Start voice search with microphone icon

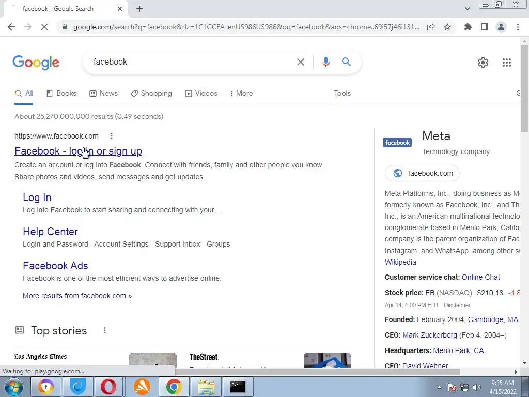coord(325,62)
